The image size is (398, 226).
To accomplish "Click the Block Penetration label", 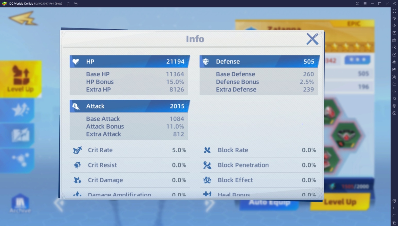I will pos(243,165).
